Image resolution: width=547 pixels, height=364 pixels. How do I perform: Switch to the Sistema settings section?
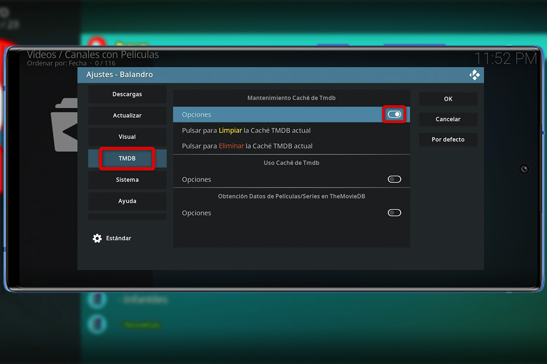click(127, 180)
